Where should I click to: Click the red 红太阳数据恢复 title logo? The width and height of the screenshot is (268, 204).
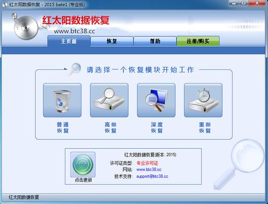click(x=76, y=20)
